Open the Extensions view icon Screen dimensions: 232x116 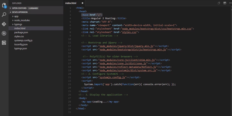pos(4,43)
